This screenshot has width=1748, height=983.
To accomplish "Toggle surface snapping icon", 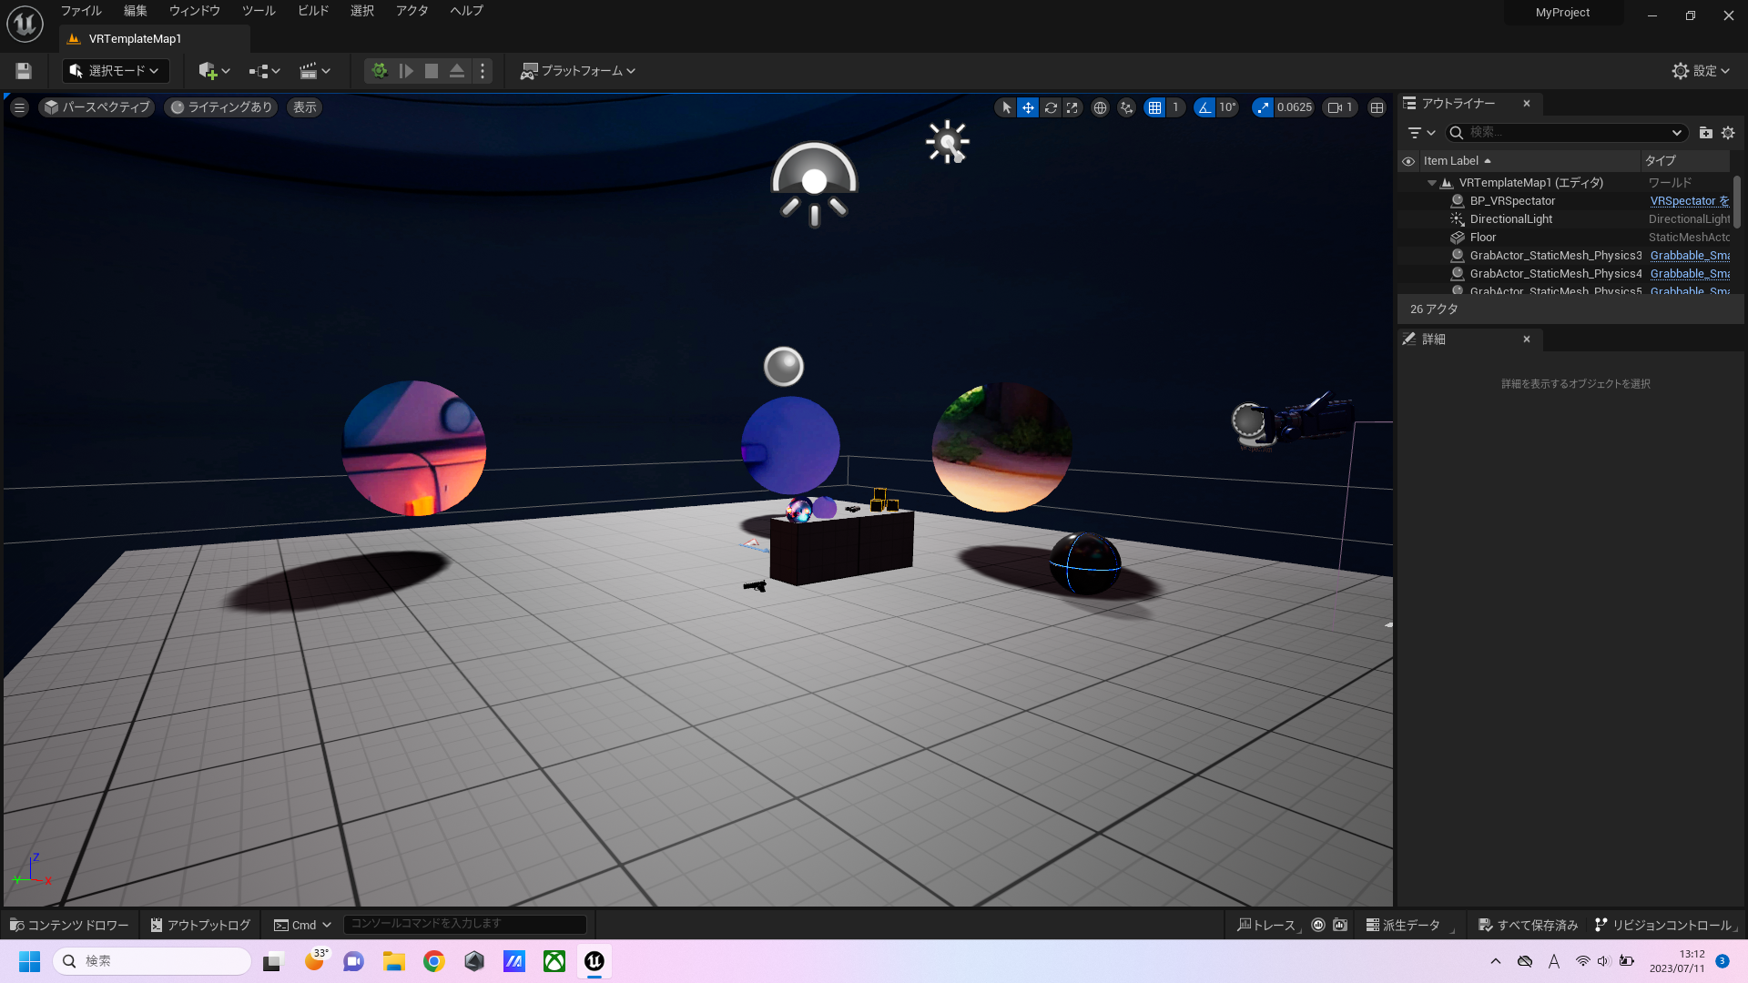I will [1127, 107].
